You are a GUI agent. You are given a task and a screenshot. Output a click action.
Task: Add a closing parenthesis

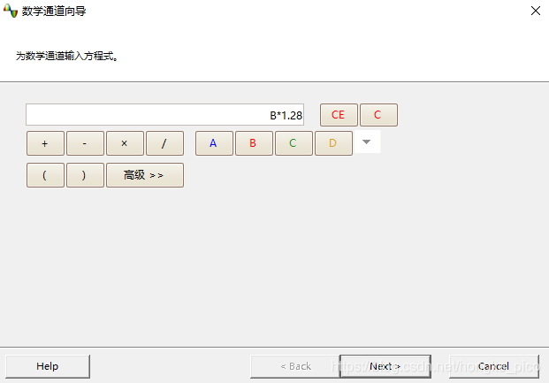click(85, 175)
